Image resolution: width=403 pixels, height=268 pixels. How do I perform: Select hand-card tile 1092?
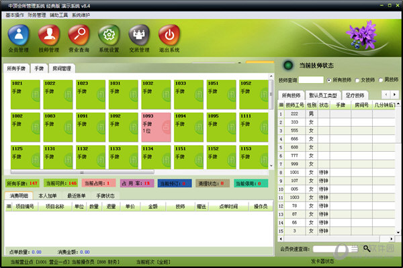pos(123,127)
